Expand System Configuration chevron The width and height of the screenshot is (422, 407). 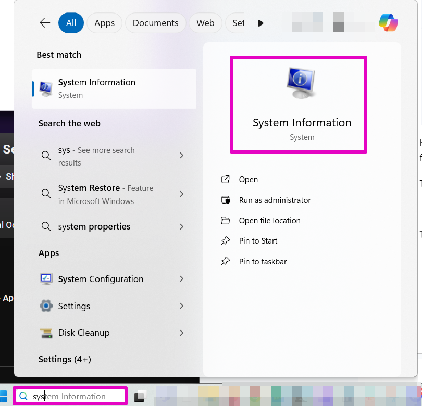pyautogui.click(x=182, y=279)
